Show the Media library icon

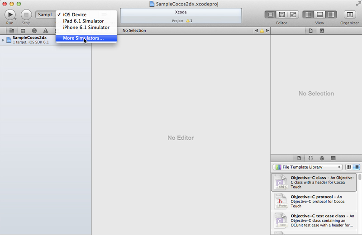333,158
